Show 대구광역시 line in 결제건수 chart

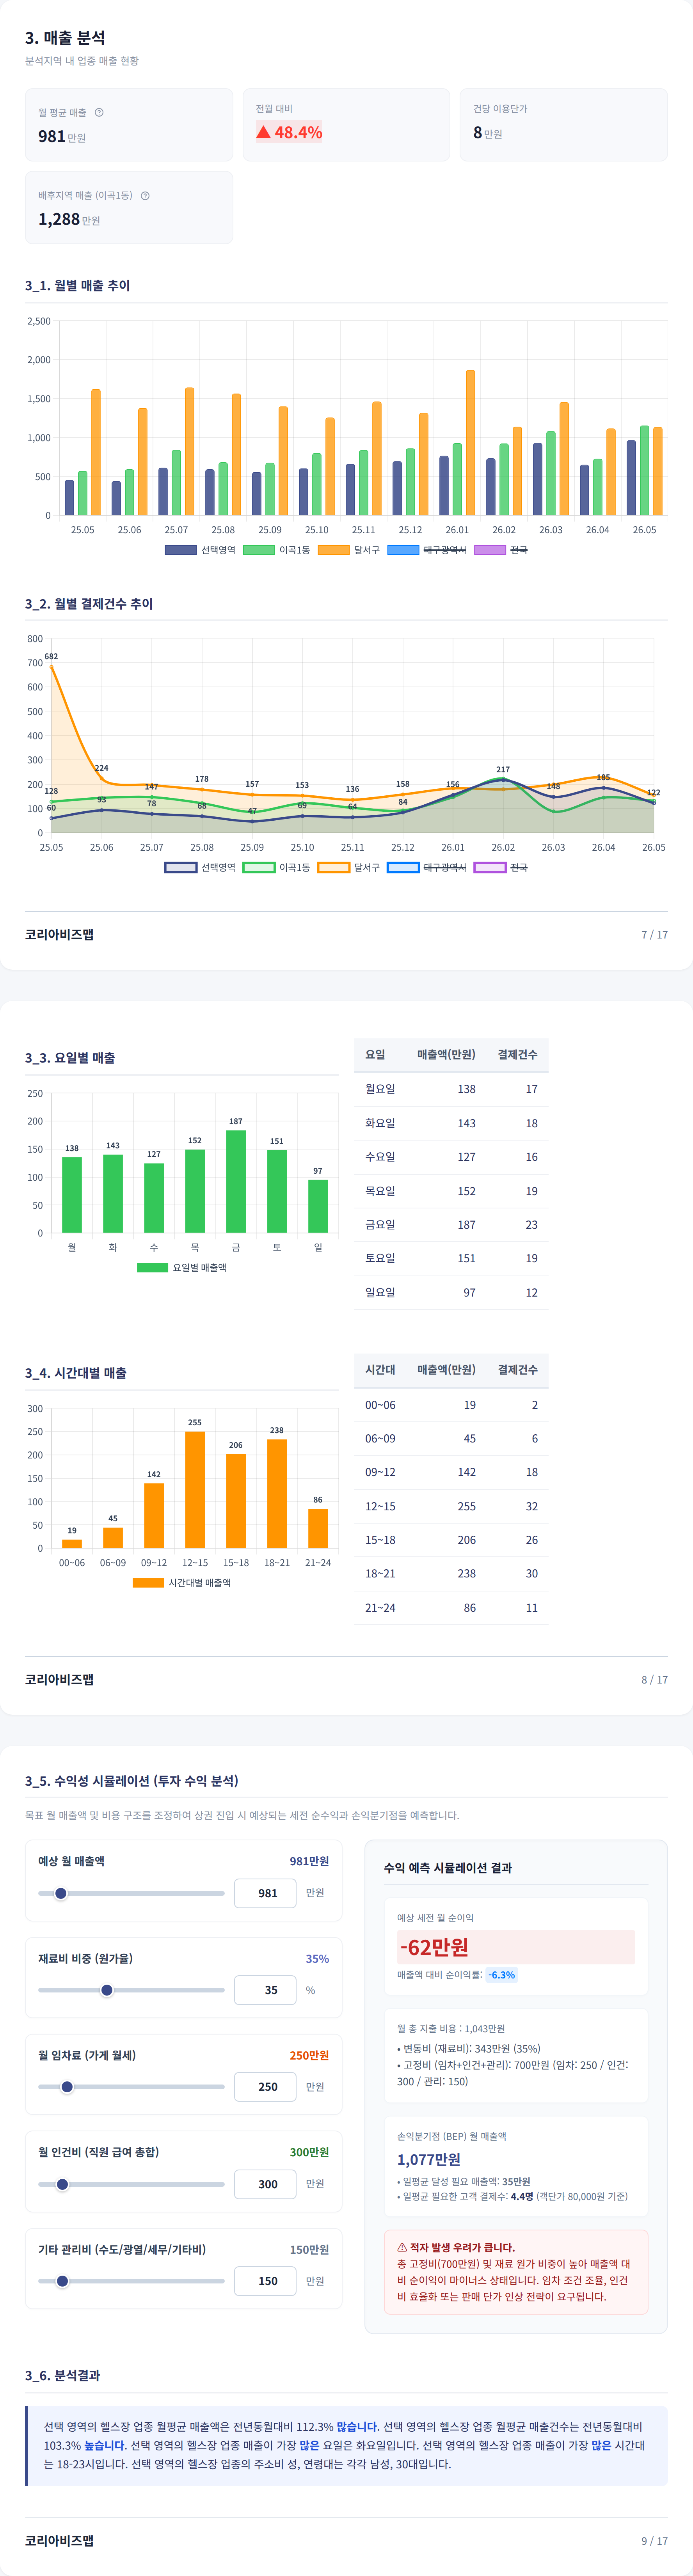pos(427,867)
